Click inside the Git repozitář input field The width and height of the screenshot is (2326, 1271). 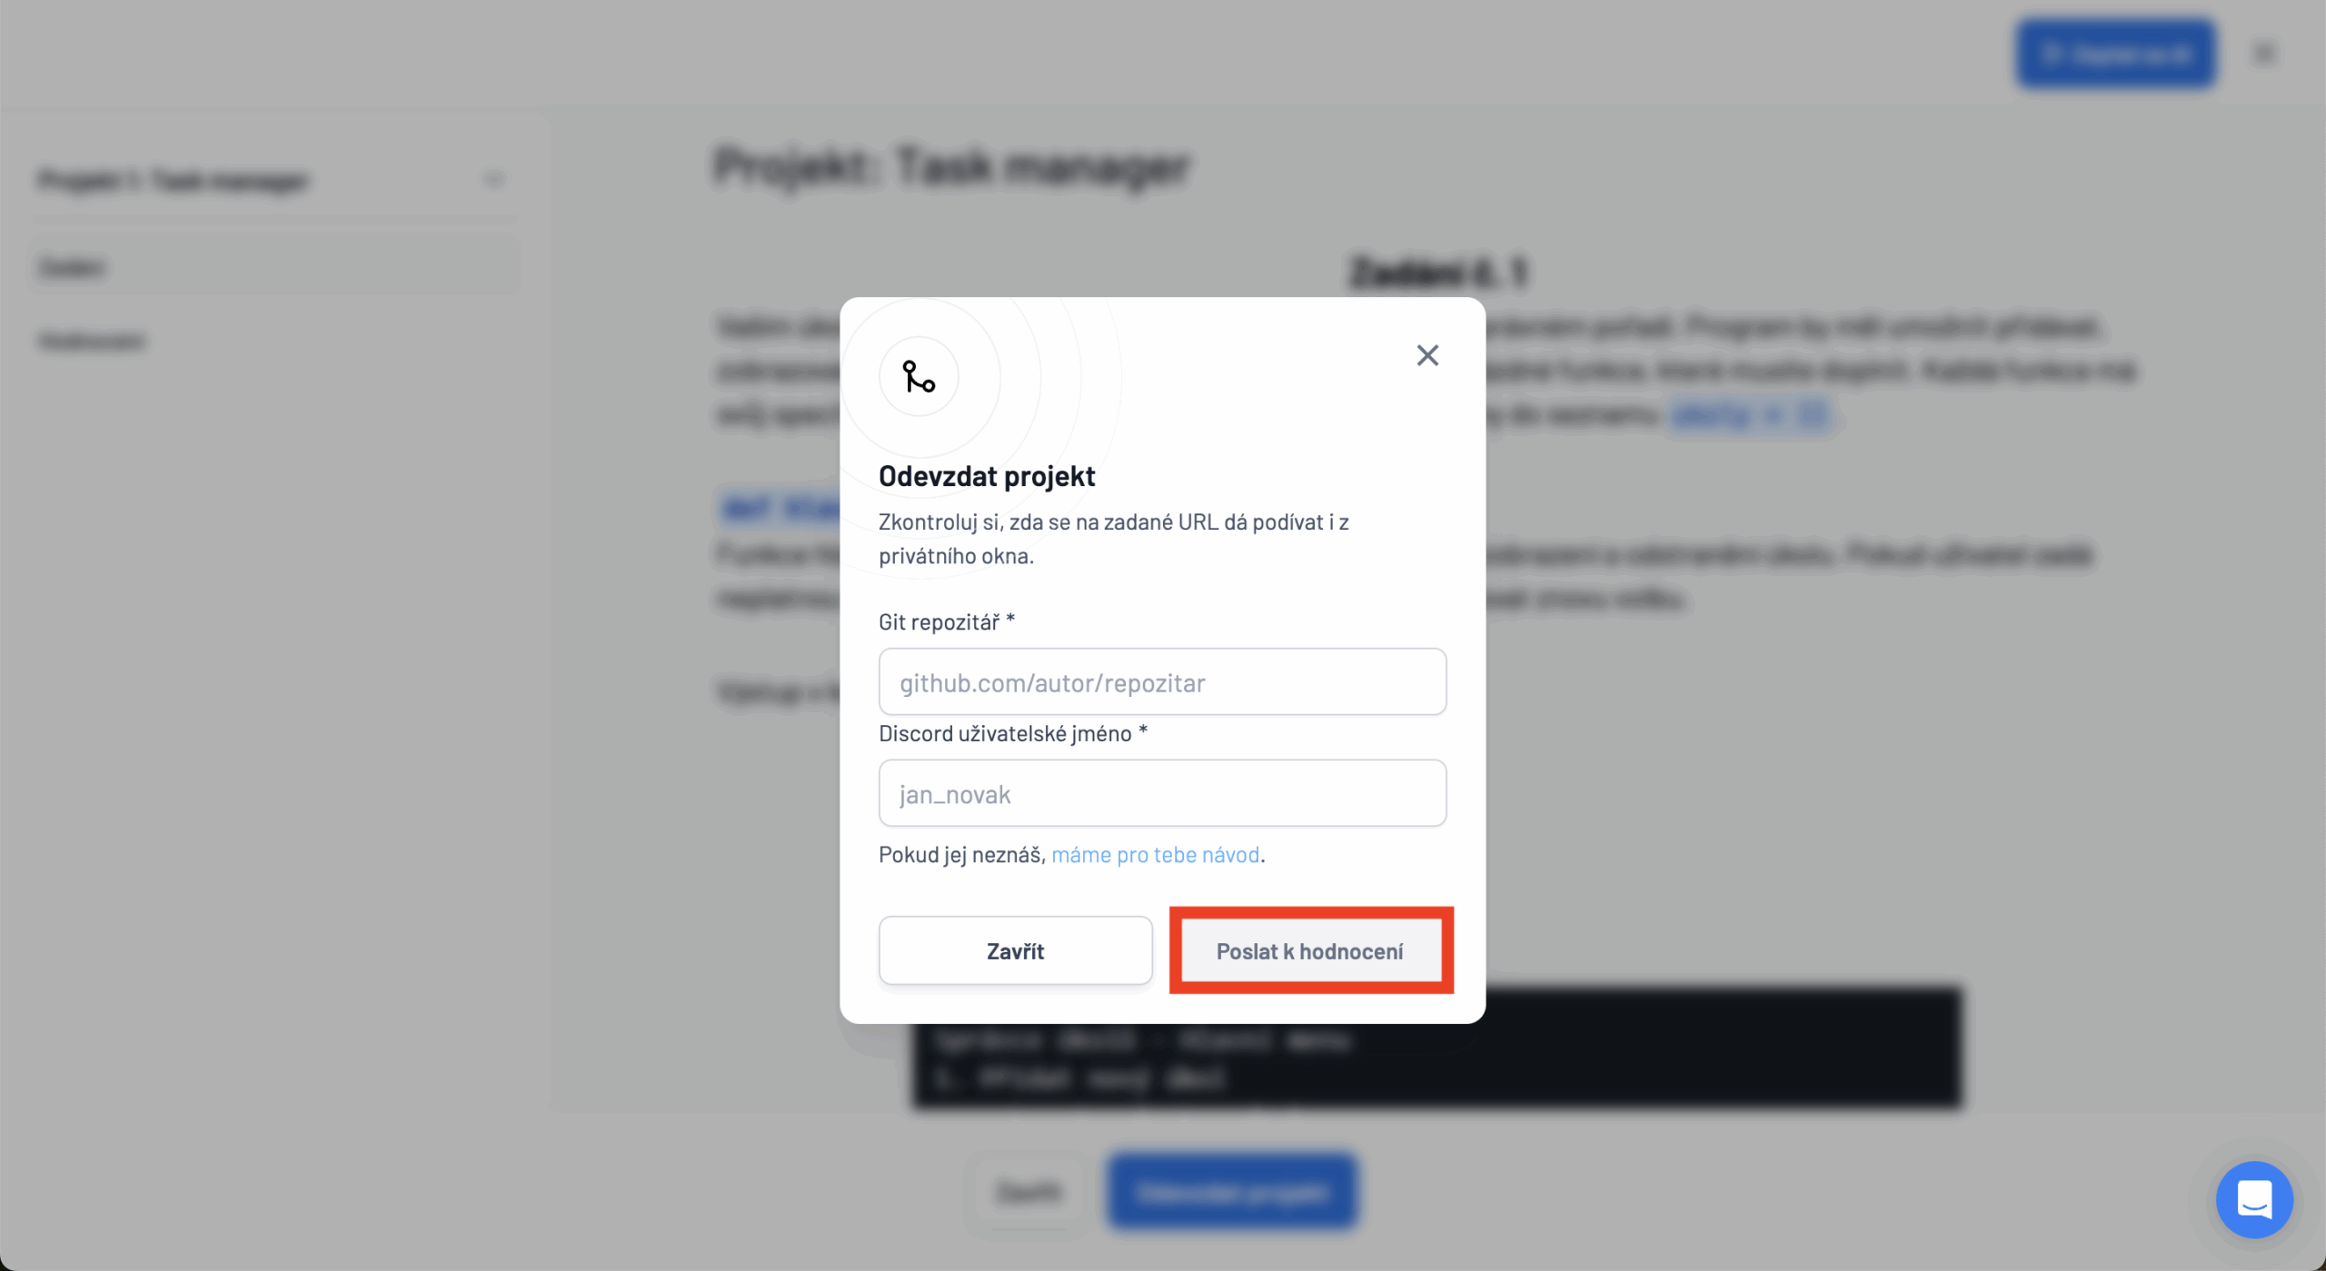click(1162, 681)
